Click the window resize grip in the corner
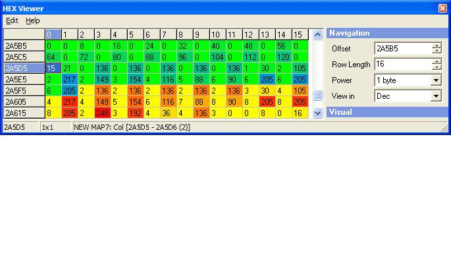 [444, 128]
